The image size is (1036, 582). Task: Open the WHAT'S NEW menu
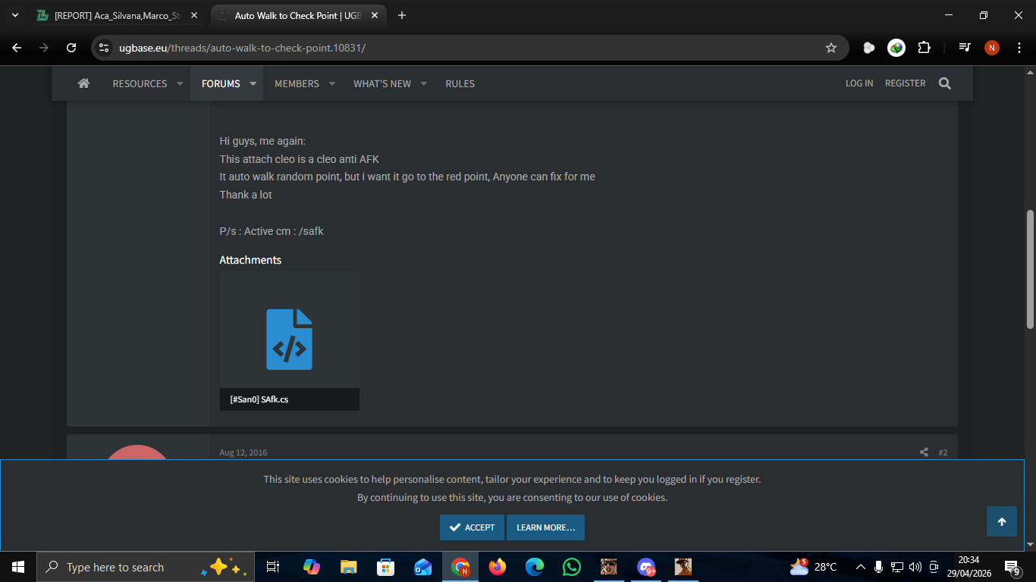[x=382, y=83]
